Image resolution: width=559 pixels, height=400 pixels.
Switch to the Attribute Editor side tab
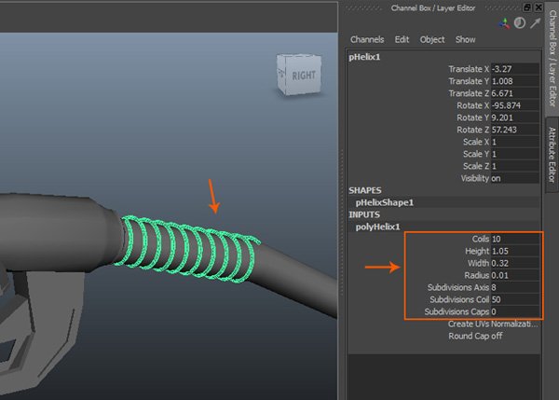[552, 154]
